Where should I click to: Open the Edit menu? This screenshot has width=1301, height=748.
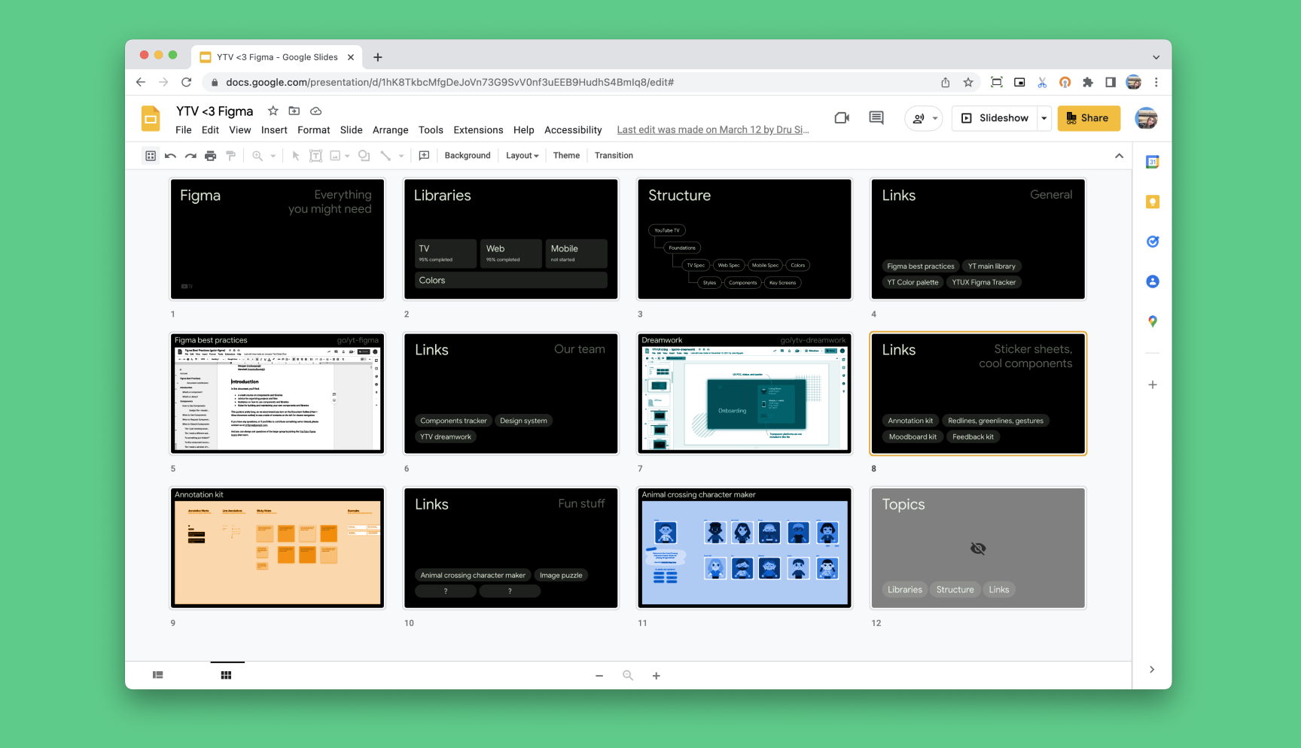point(210,130)
